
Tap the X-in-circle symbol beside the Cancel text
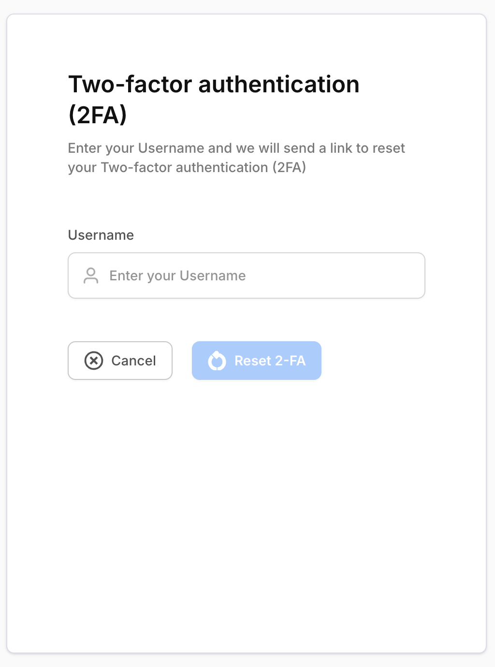pos(94,361)
